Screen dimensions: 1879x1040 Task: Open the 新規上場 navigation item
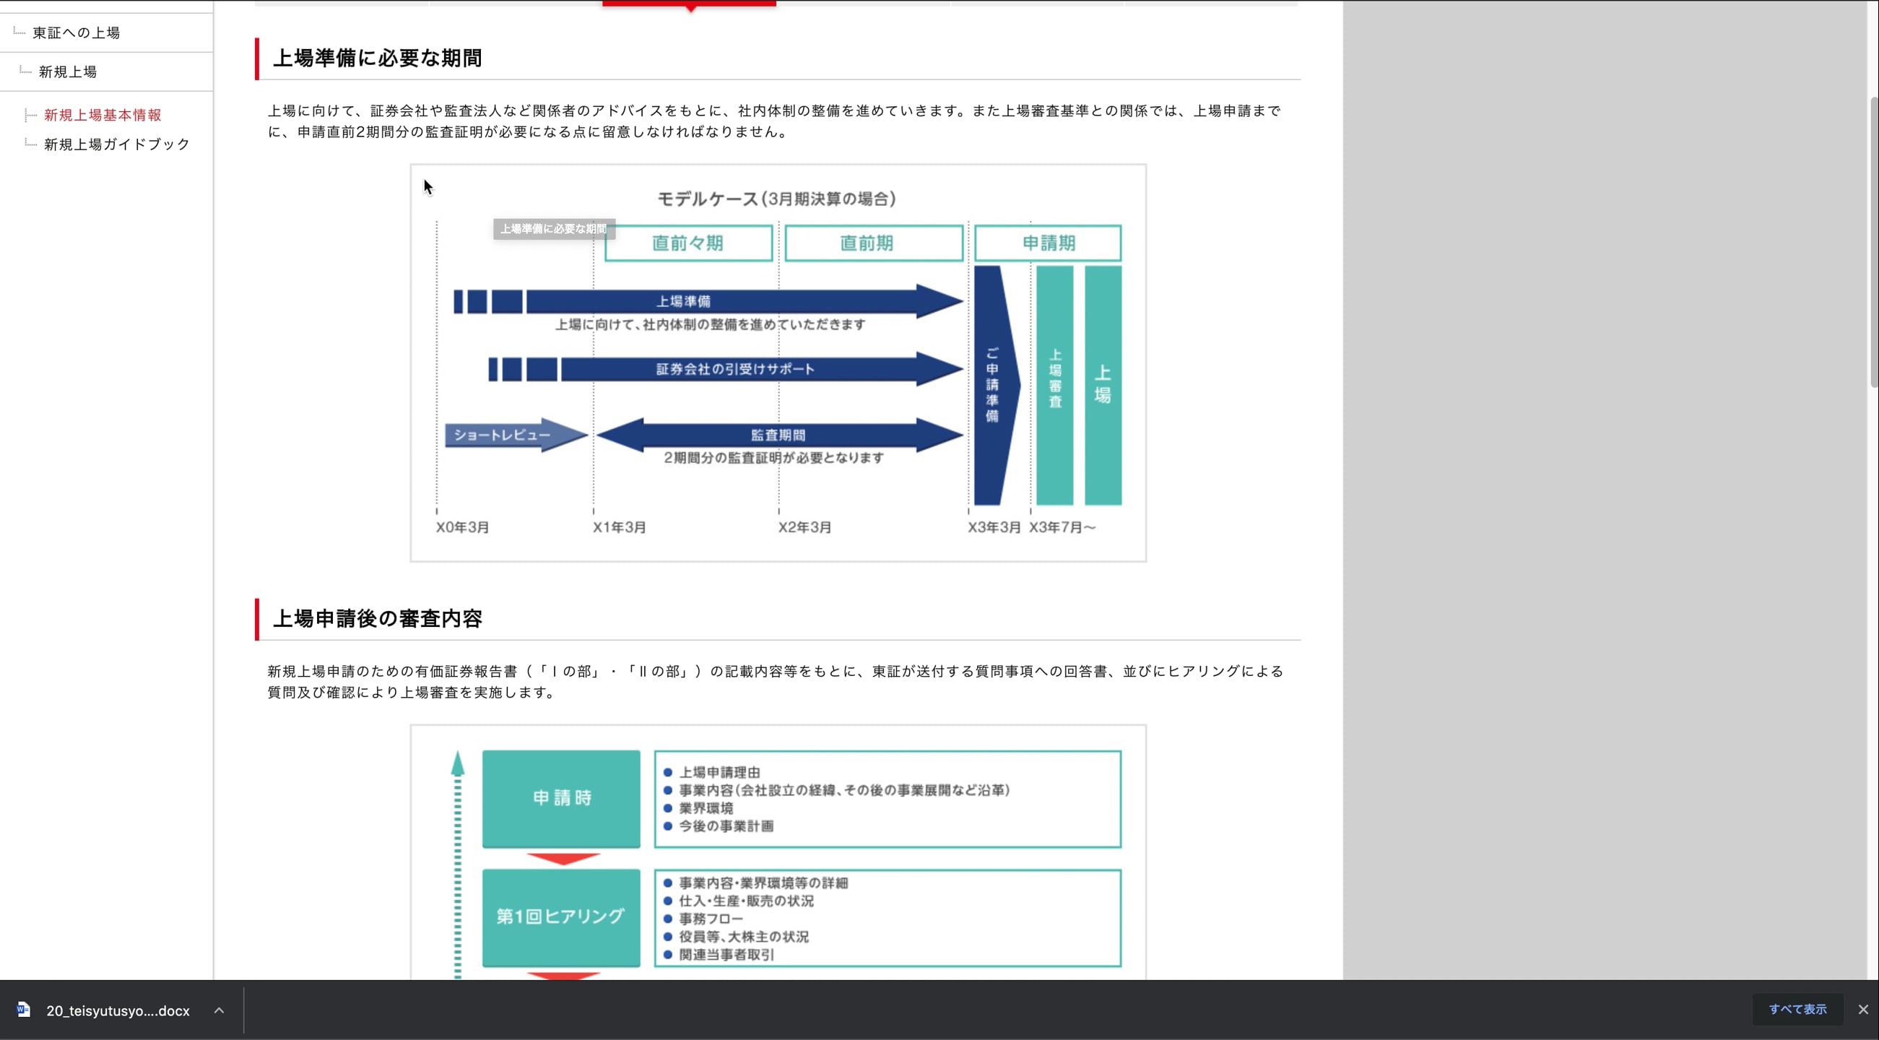66,71
